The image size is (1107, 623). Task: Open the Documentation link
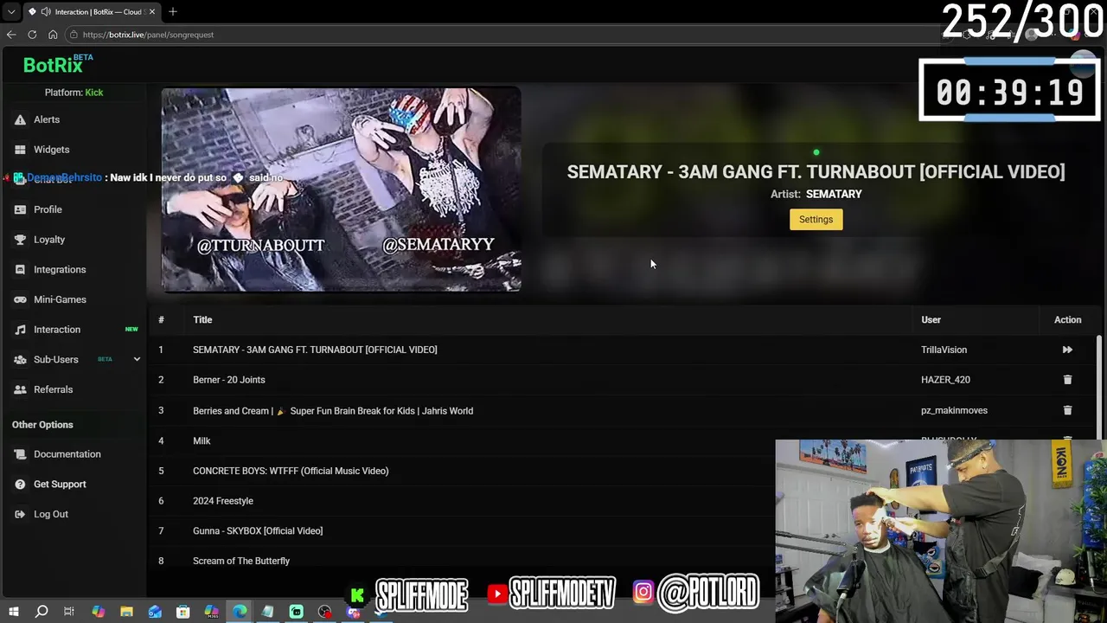(x=67, y=454)
